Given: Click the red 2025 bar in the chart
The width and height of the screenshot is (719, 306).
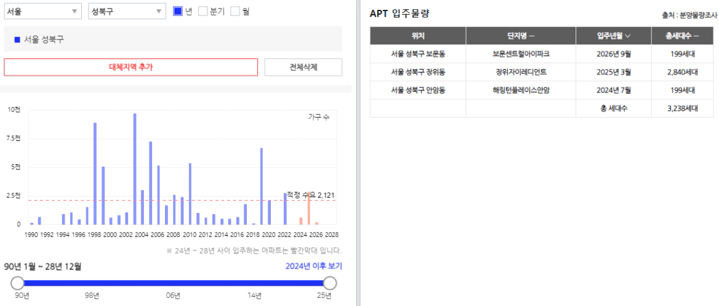Looking at the screenshot, I should pyautogui.click(x=308, y=208).
